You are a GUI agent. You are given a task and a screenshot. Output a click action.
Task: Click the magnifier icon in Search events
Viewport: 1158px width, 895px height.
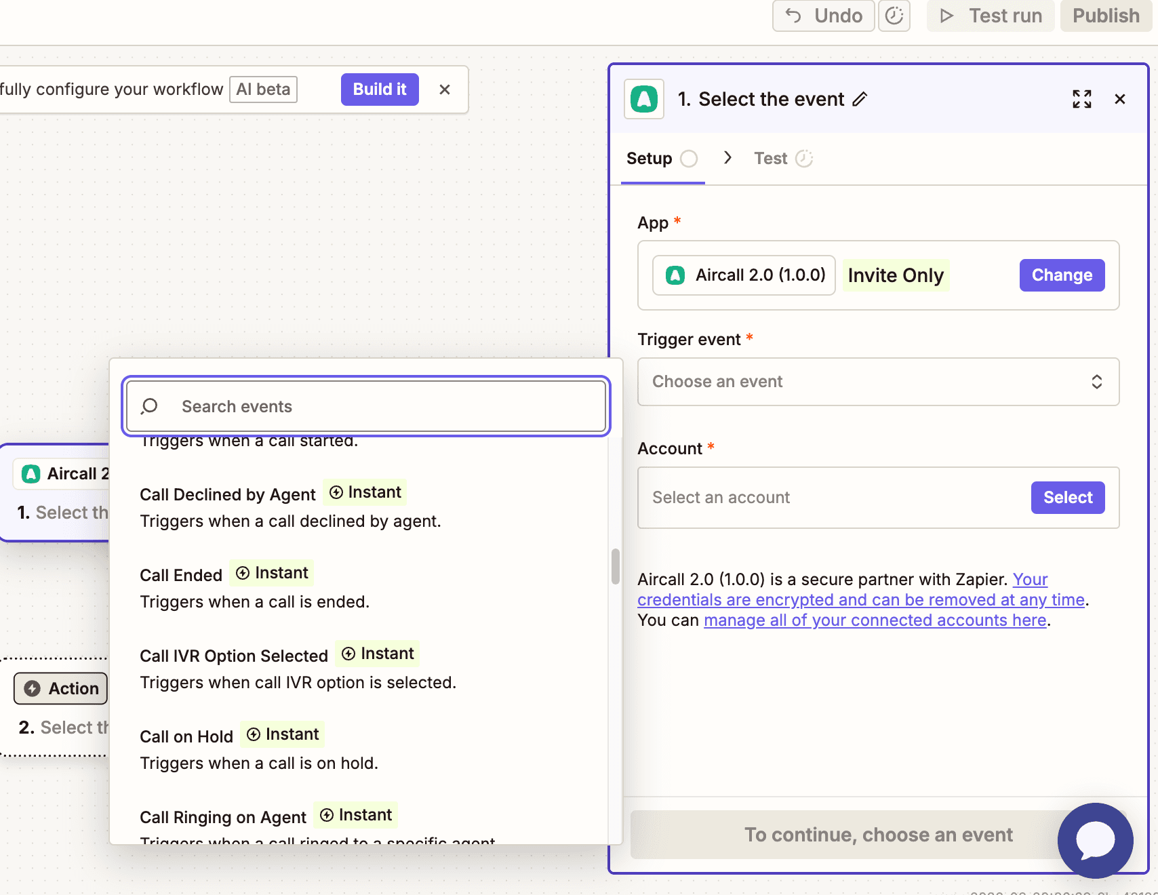(x=148, y=406)
